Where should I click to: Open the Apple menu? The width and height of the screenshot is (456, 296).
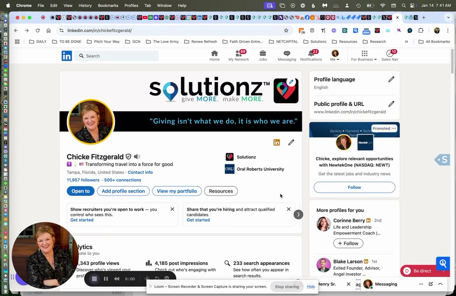(8, 5)
